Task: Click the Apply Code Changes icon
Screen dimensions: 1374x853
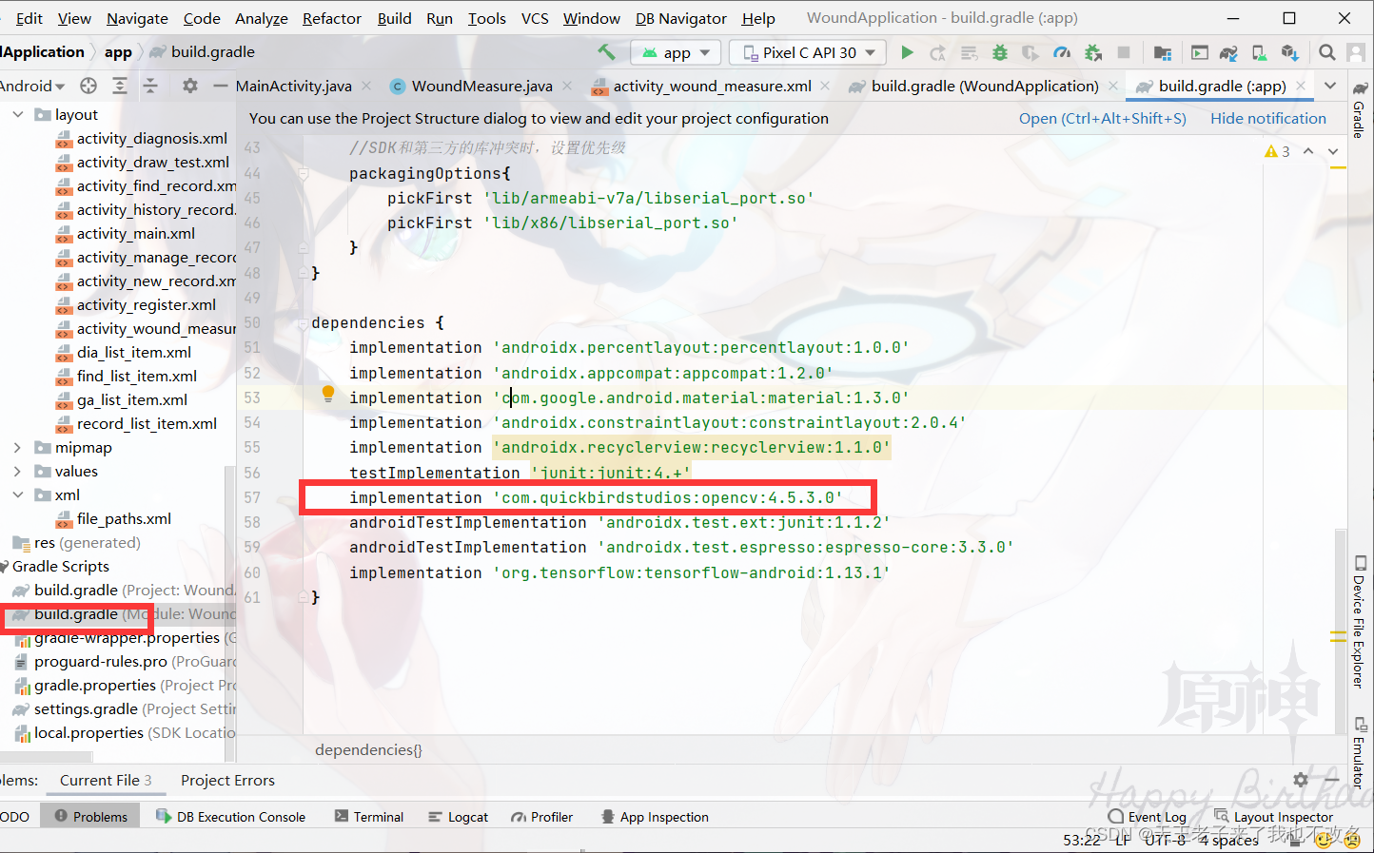Action: click(x=969, y=52)
